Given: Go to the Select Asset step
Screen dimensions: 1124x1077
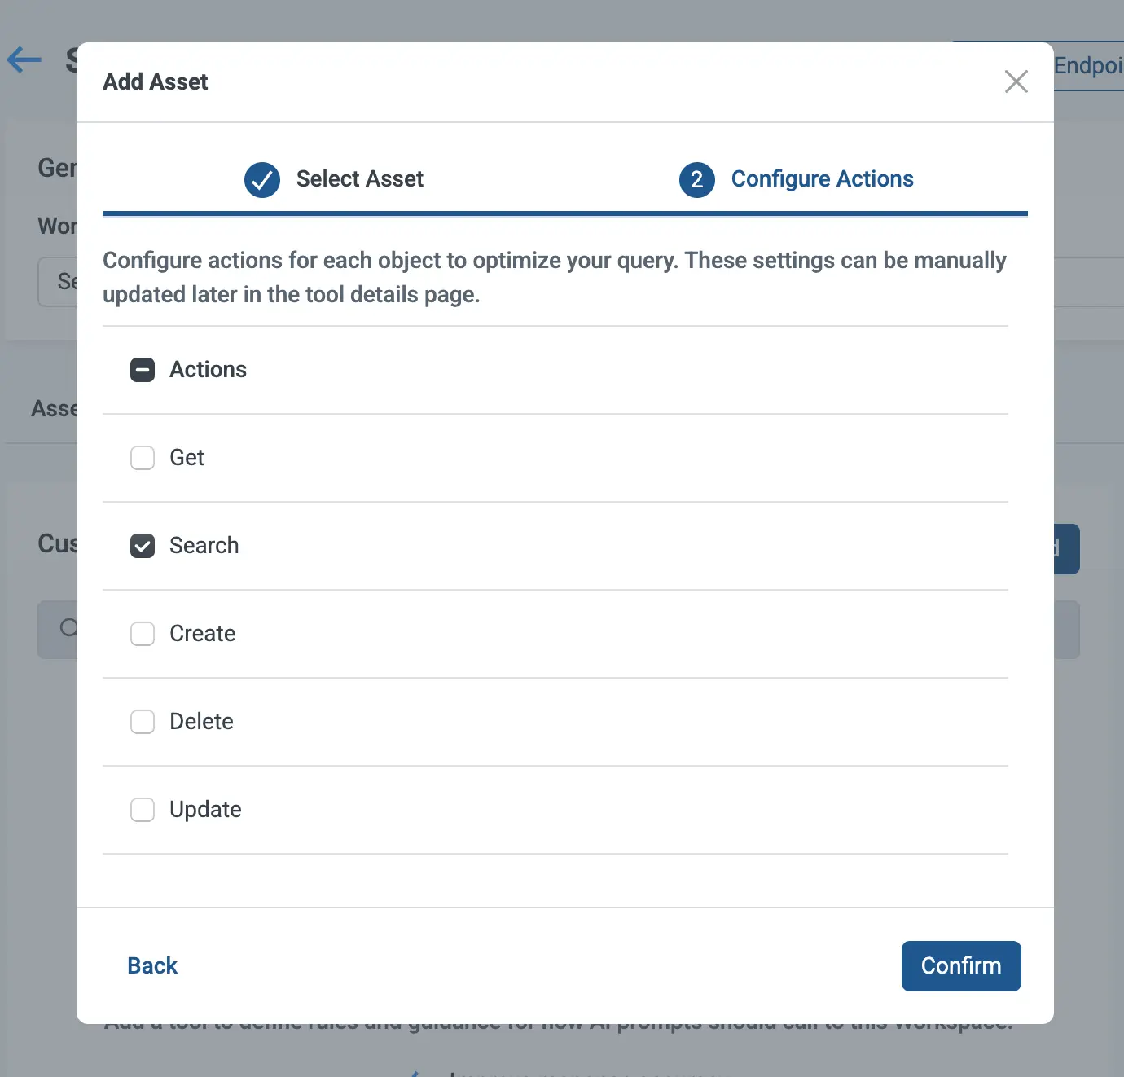Looking at the screenshot, I should [359, 179].
